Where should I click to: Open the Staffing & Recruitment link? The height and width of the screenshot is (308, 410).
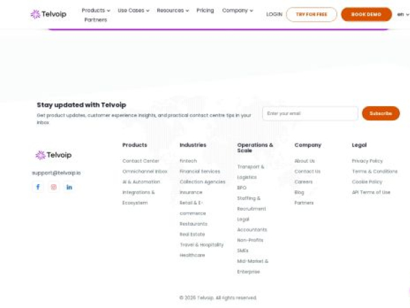[x=251, y=203]
